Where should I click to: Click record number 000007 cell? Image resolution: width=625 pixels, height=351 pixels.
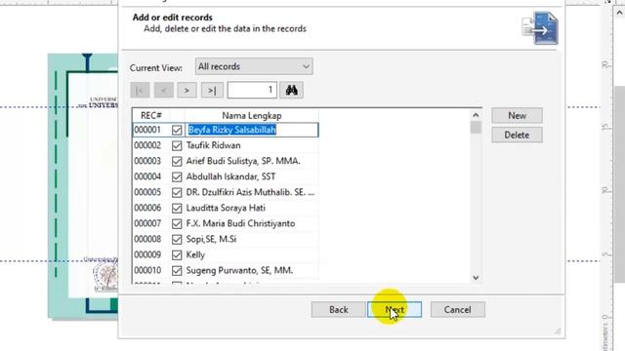(147, 223)
